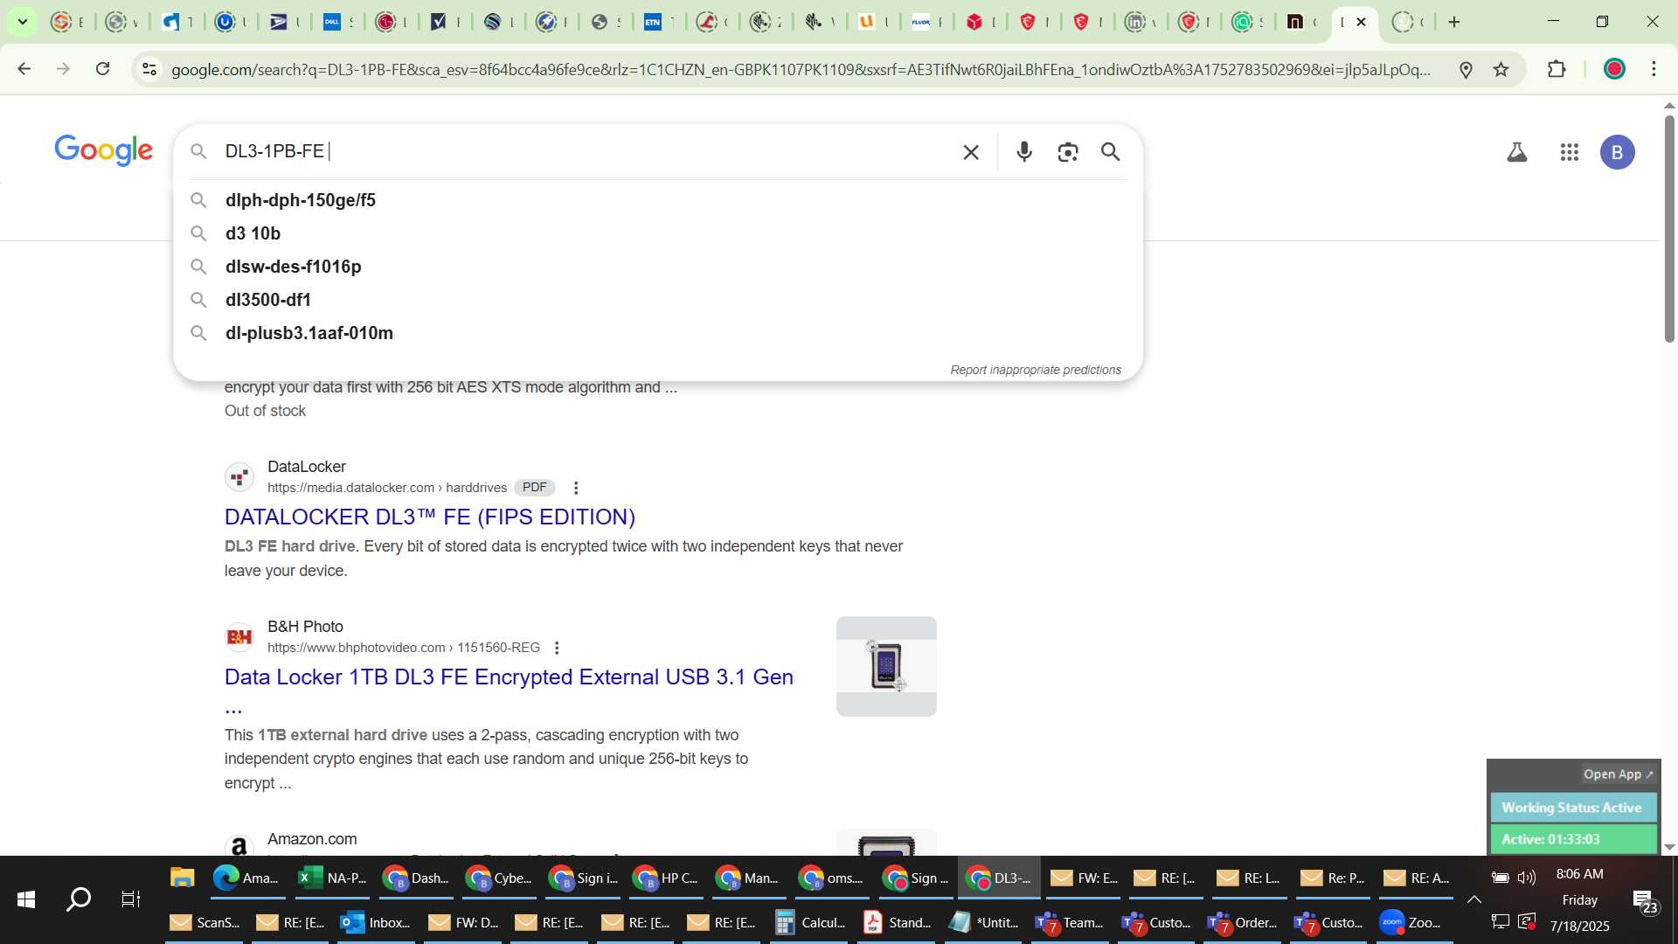This screenshot has height=944, width=1678.
Task: Click the page vertical scrollbar thumb
Action: pyautogui.click(x=1669, y=227)
